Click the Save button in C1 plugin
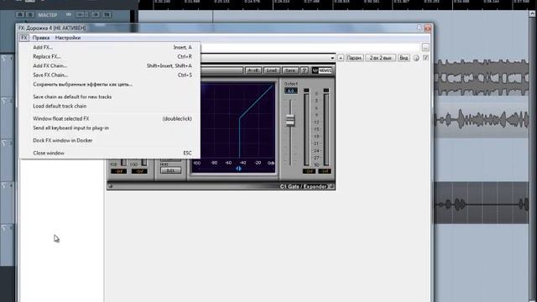This screenshot has width=537, height=302. (x=290, y=70)
